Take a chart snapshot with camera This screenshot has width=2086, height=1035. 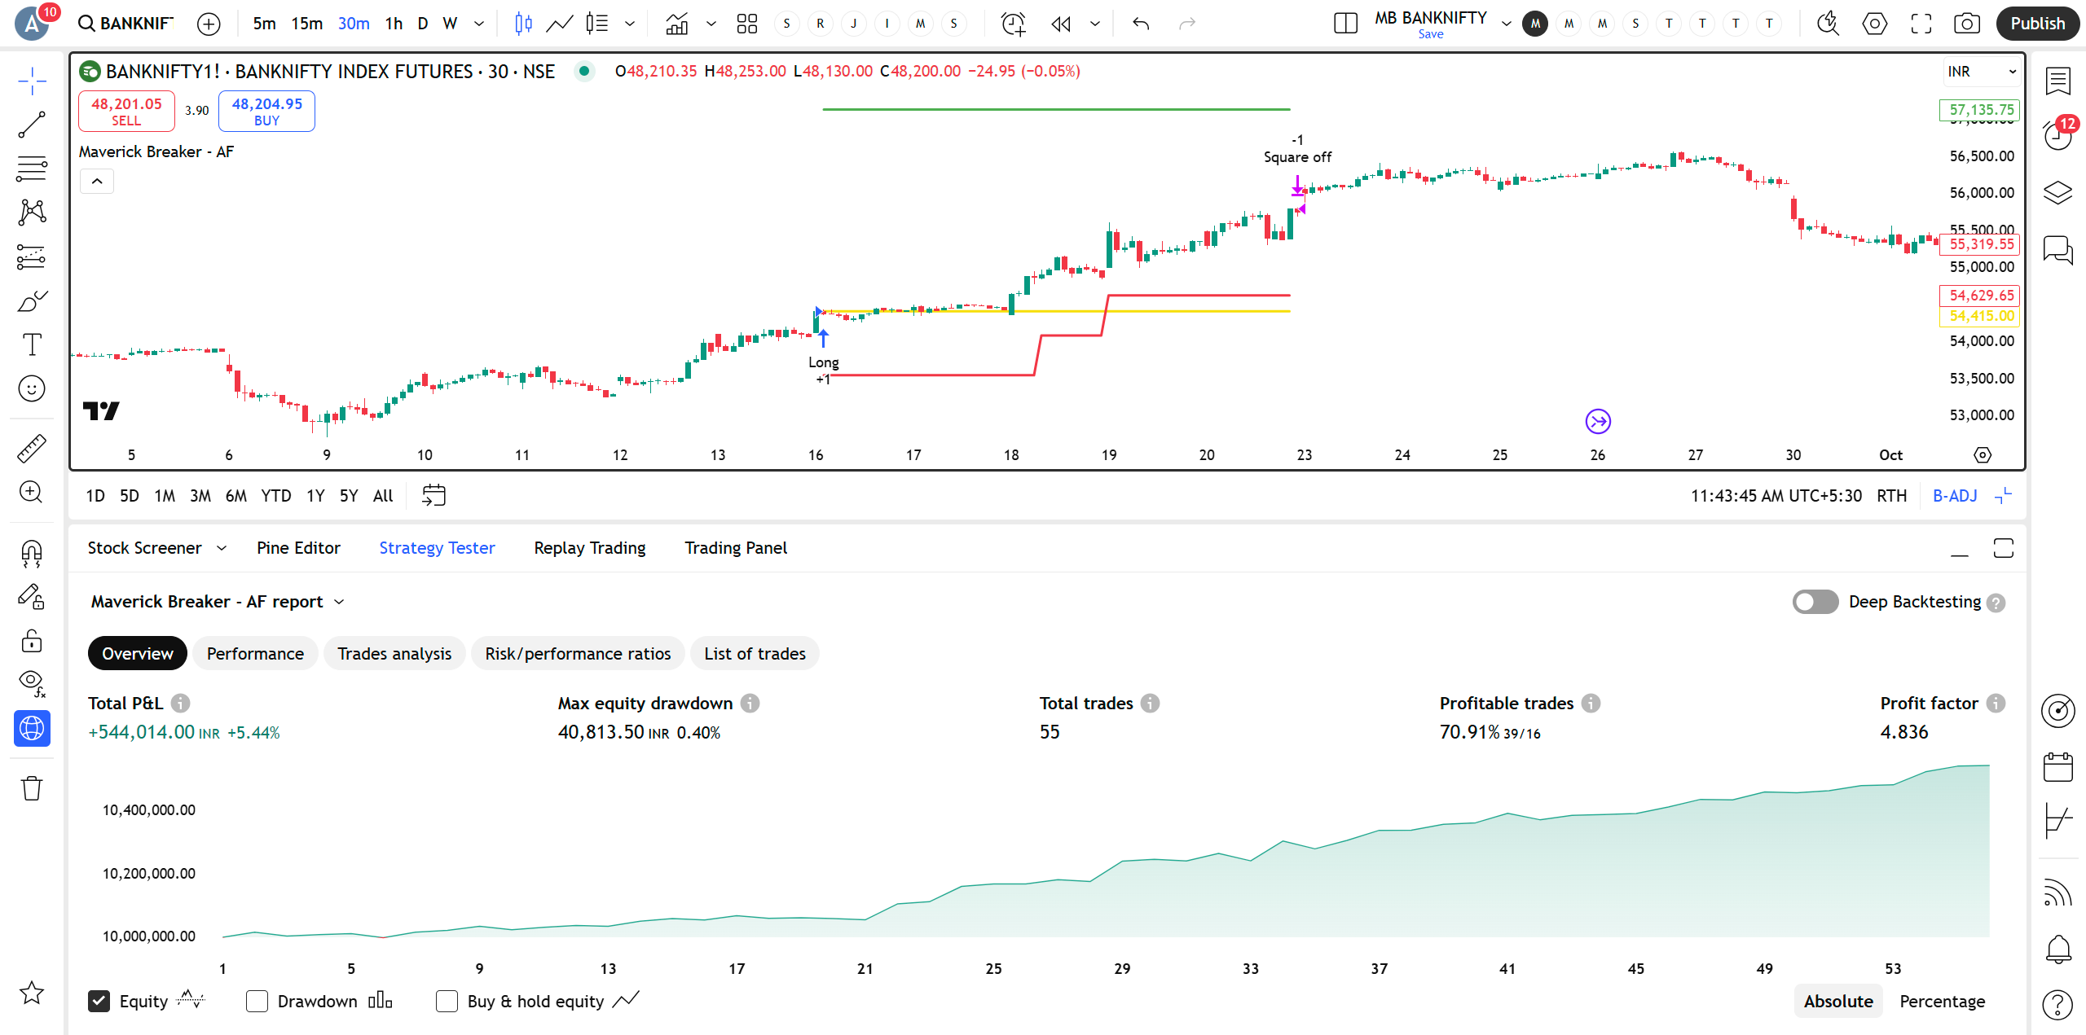coord(1967,24)
